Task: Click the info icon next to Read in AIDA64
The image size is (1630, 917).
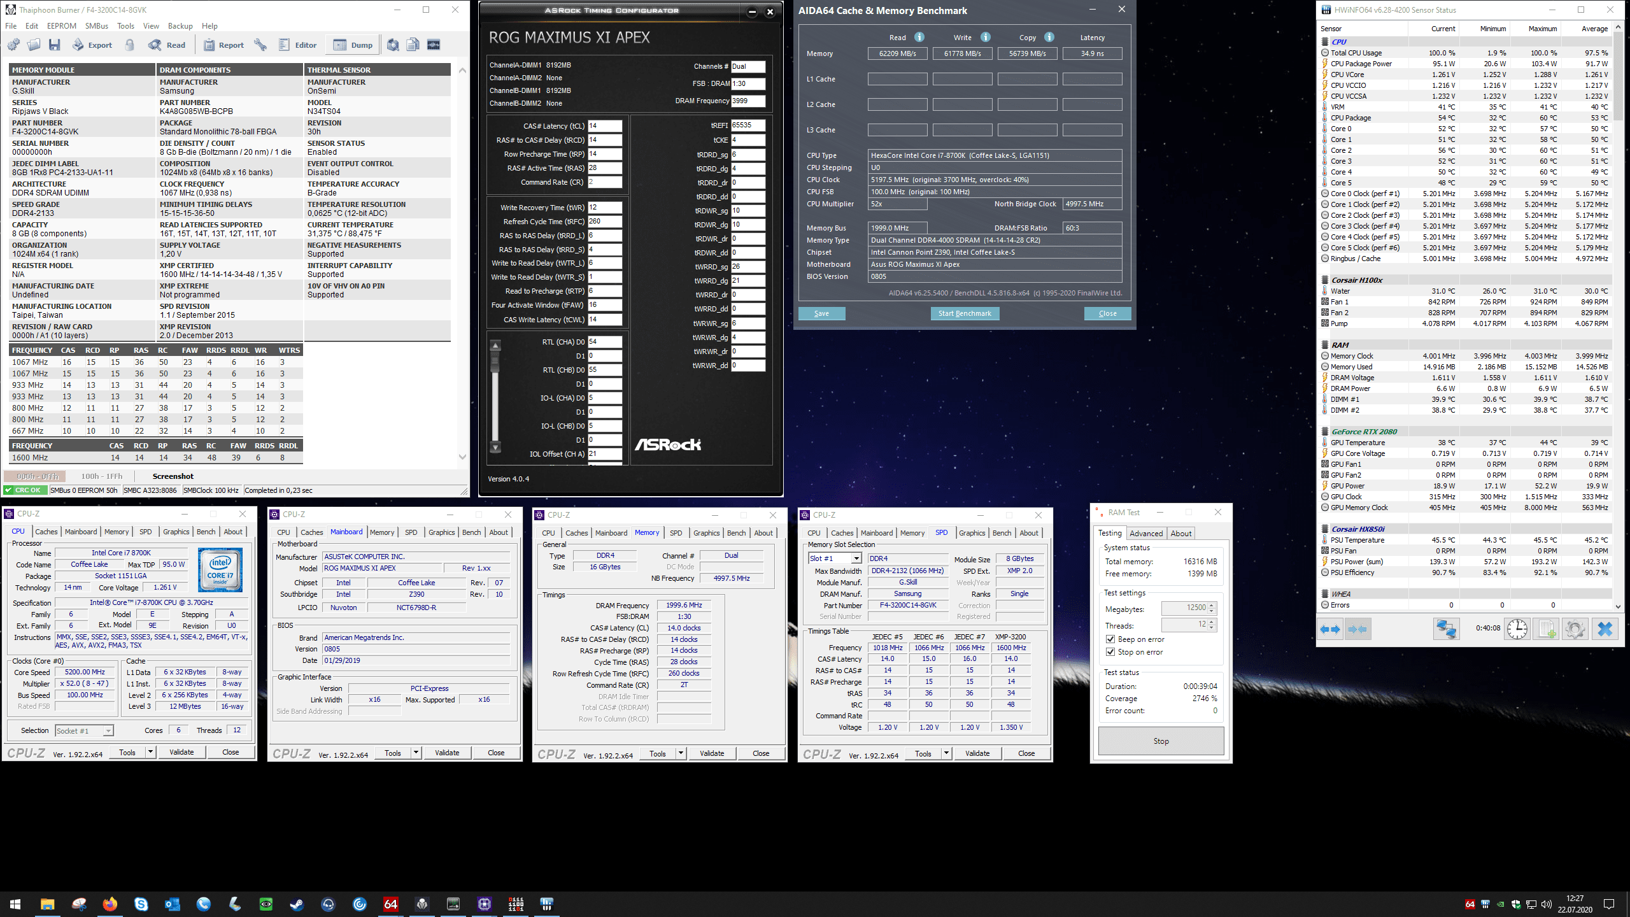Action: (x=919, y=37)
